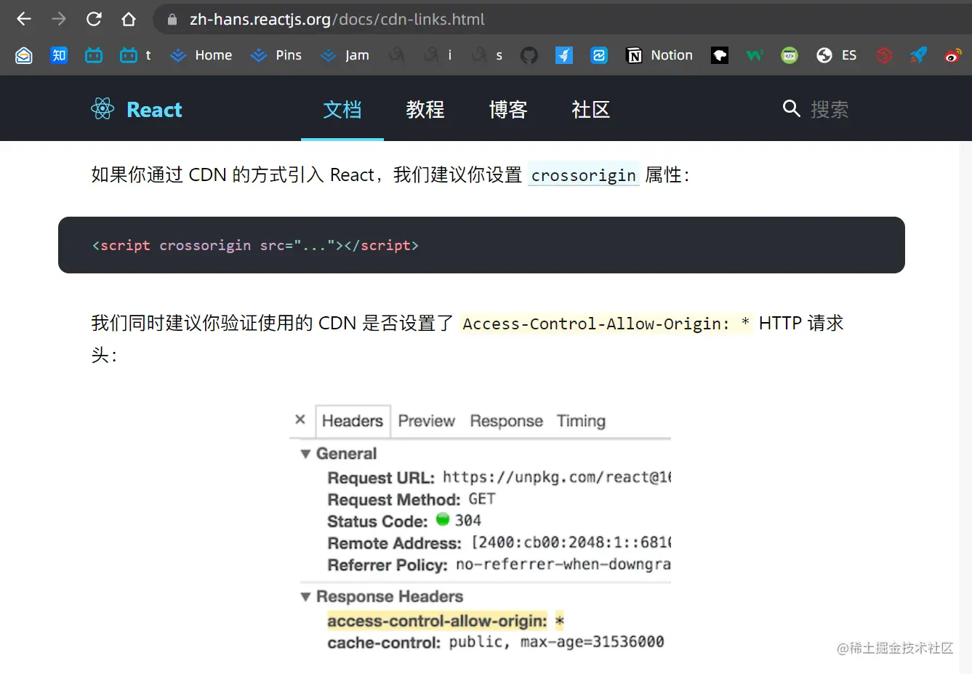
Task: Select the 博客 navigation tab
Action: 508,110
